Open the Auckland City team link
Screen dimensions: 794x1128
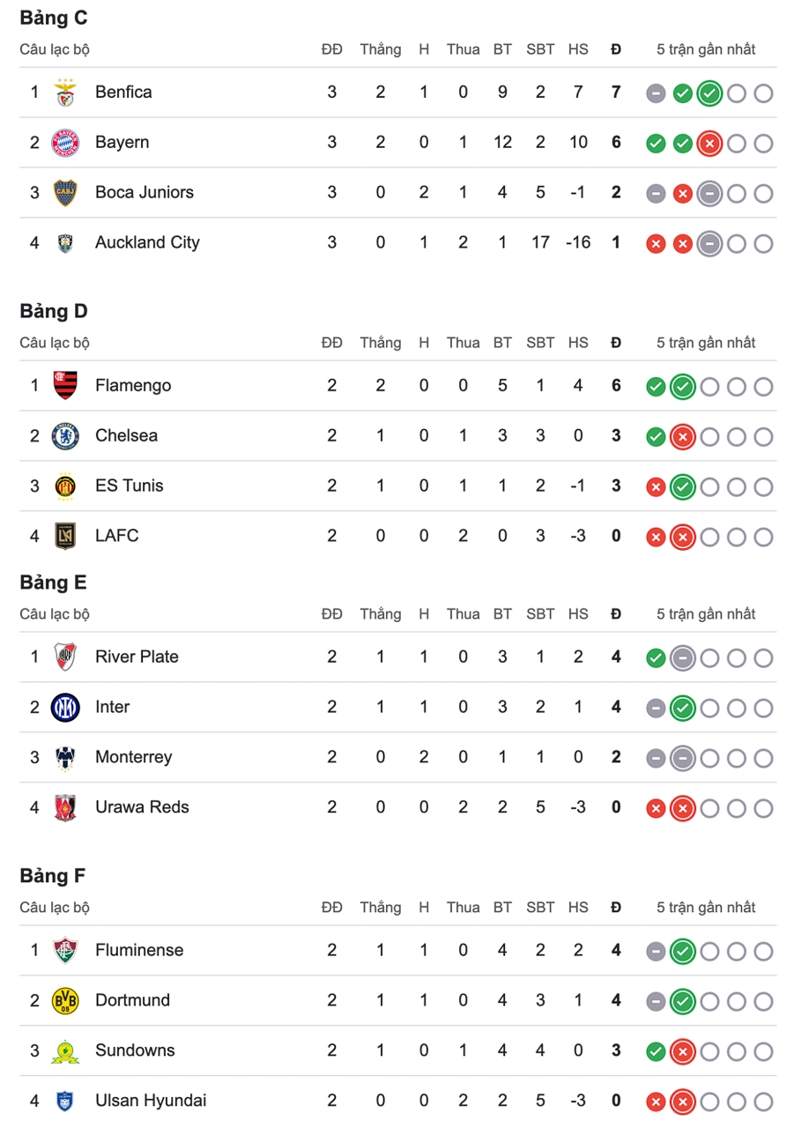click(147, 242)
